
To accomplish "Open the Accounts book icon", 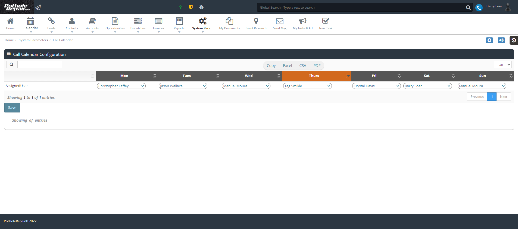I will [x=92, y=21].
